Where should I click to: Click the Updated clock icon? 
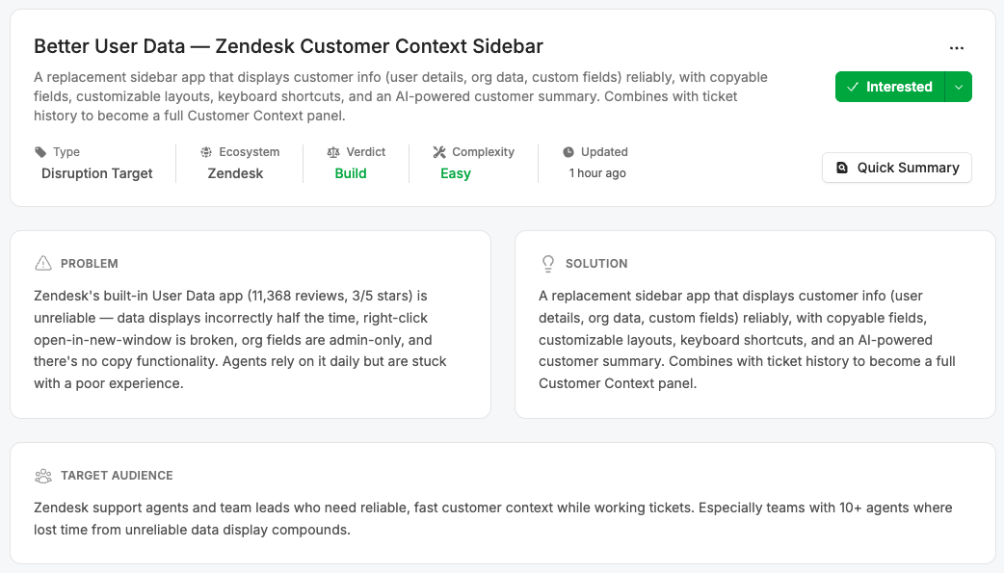click(x=568, y=152)
